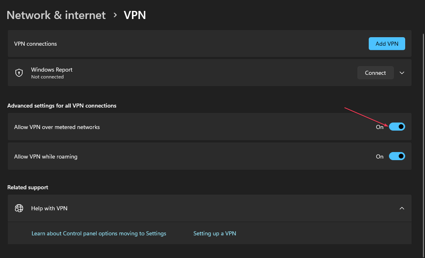
Task: Click the shield icon beside Windows Report
Action: click(x=19, y=73)
